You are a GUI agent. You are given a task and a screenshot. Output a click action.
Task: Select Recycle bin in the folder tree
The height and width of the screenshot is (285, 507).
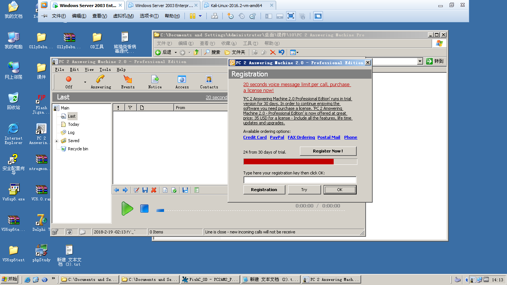click(78, 149)
